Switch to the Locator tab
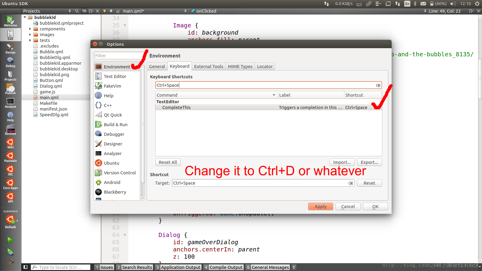This screenshot has height=271, width=482. click(x=265, y=67)
